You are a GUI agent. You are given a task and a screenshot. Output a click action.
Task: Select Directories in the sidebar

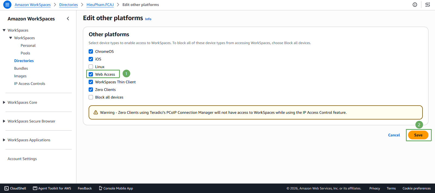[24, 61]
